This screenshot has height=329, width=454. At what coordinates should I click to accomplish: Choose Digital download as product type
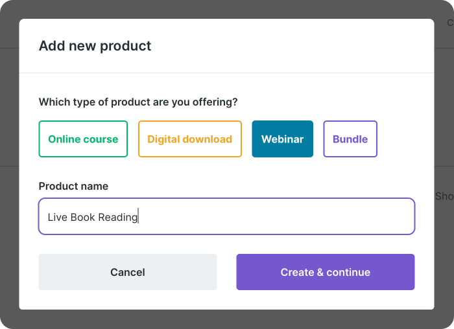point(189,139)
